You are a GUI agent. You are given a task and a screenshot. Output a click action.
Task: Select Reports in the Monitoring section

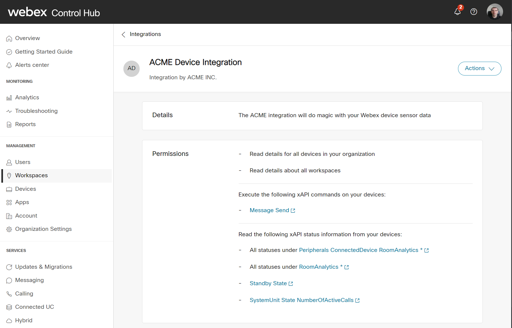point(25,124)
